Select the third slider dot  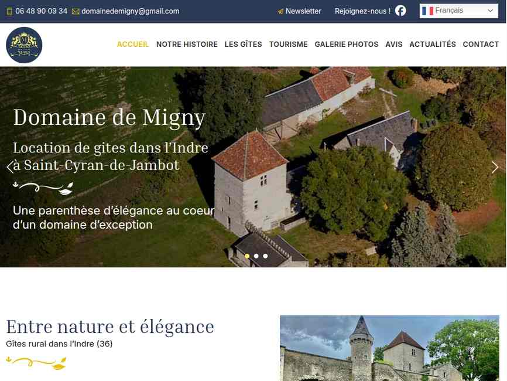point(265,256)
